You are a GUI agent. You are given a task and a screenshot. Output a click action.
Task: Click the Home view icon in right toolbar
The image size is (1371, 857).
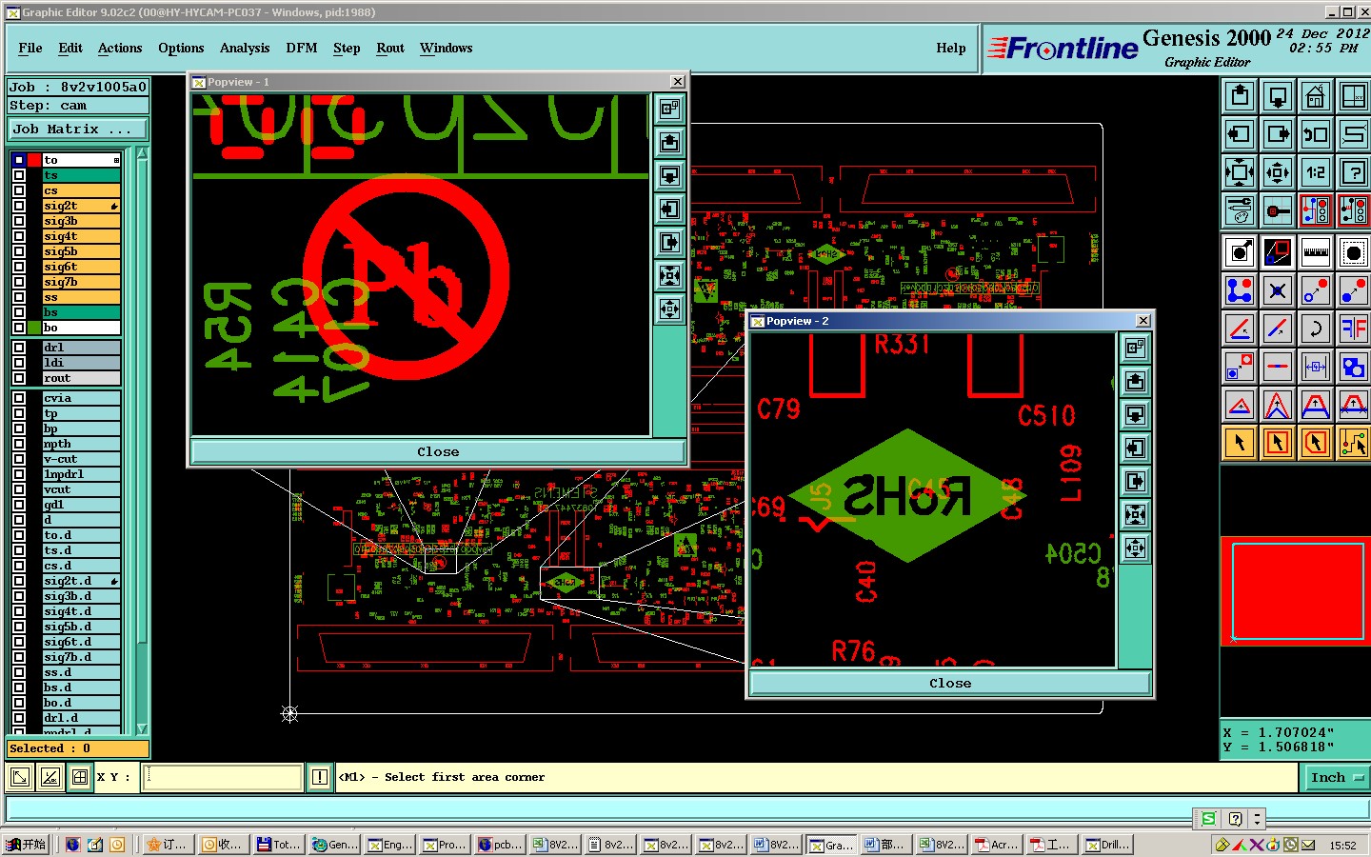[x=1316, y=96]
